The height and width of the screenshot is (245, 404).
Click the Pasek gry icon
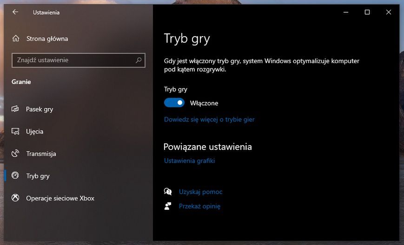(15, 109)
